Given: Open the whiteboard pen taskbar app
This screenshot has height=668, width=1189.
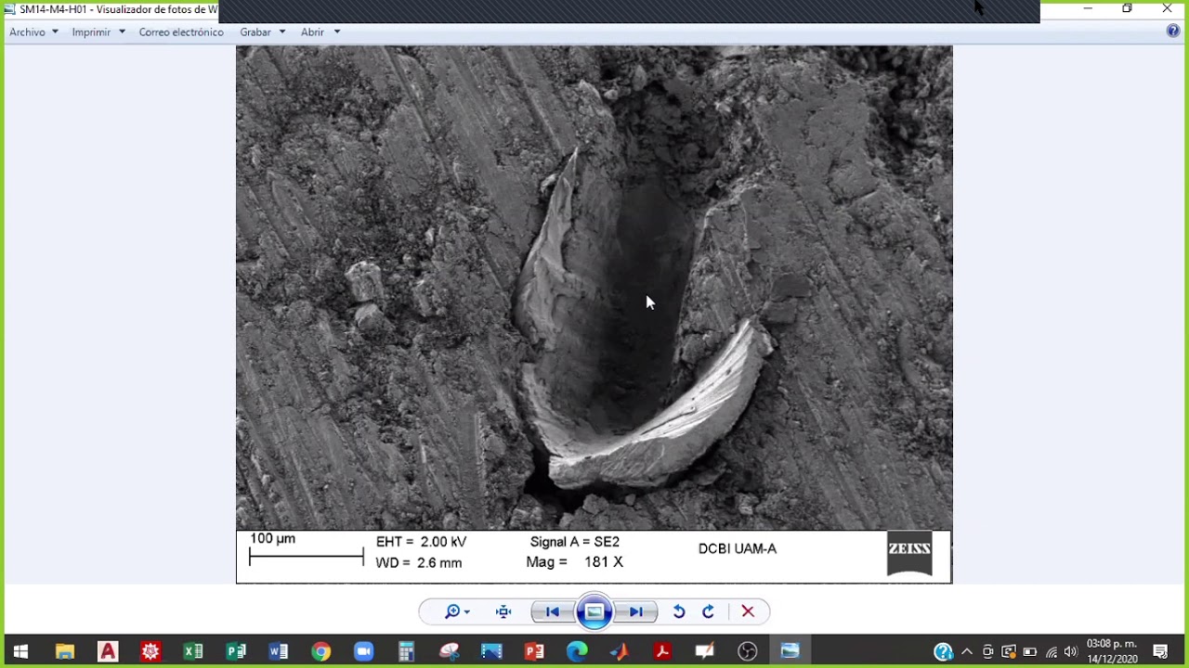Looking at the screenshot, I should [705, 651].
